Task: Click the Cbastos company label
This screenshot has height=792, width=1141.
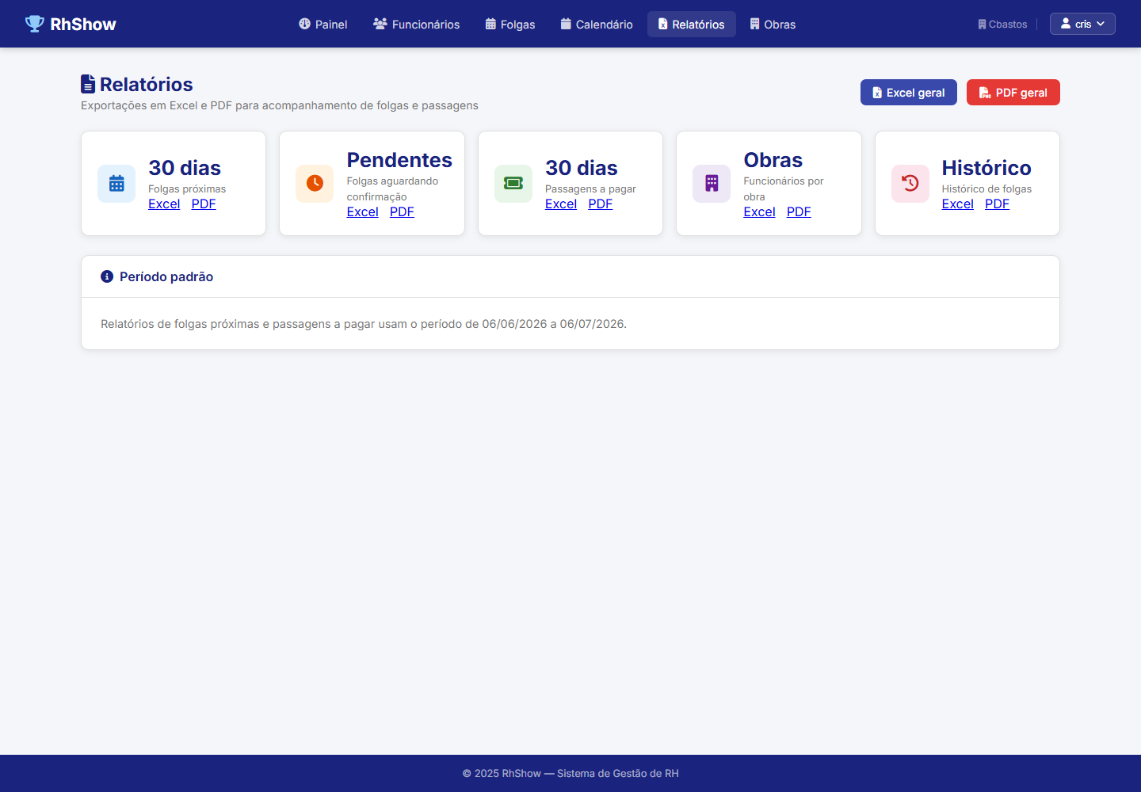Action: (x=1002, y=25)
